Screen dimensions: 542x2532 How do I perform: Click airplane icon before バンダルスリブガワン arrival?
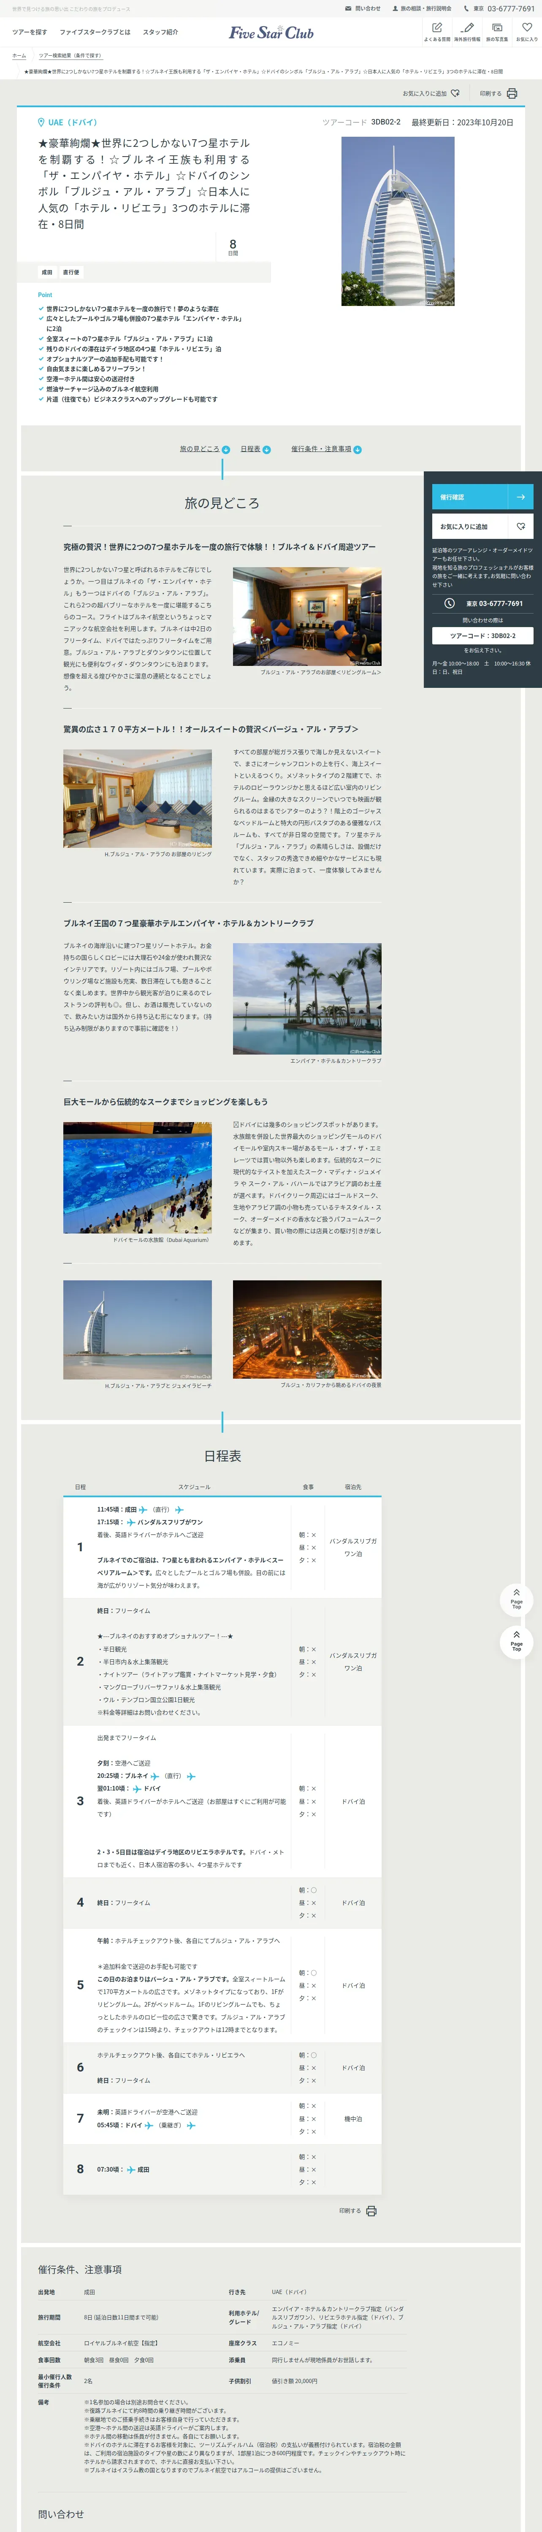[x=131, y=1522]
